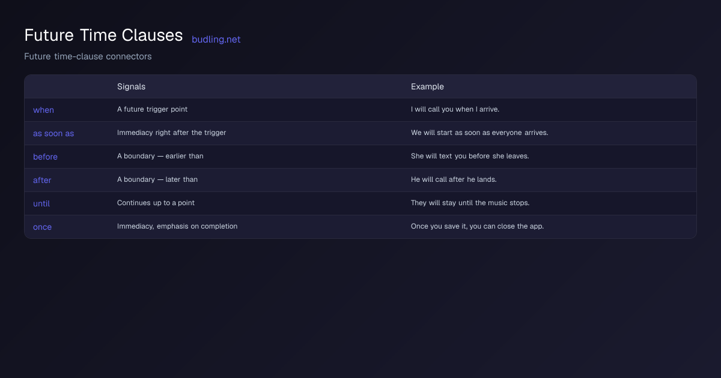This screenshot has height=378, width=721.
Task: Click example 'She will text you before she leaves.'
Action: coord(470,156)
